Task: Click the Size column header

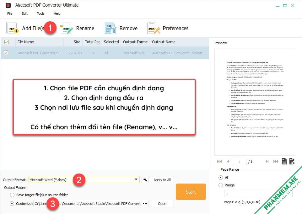Action: (73, 42)
